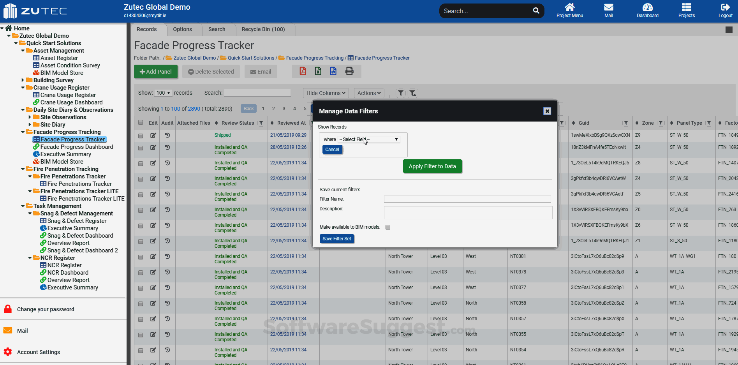This screenshot has height=365, width=738.
Task: Export records to Excel icon
Action: click(318, 71)
